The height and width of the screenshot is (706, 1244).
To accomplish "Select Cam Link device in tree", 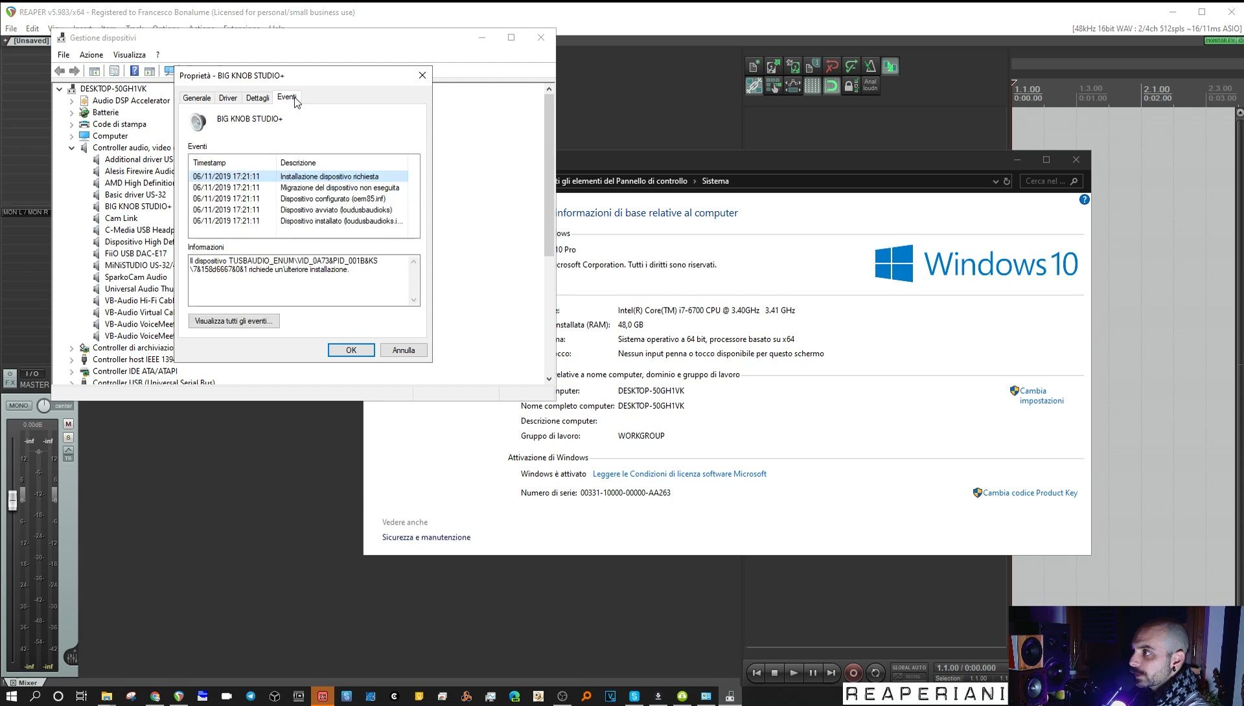I will (121, 218).
